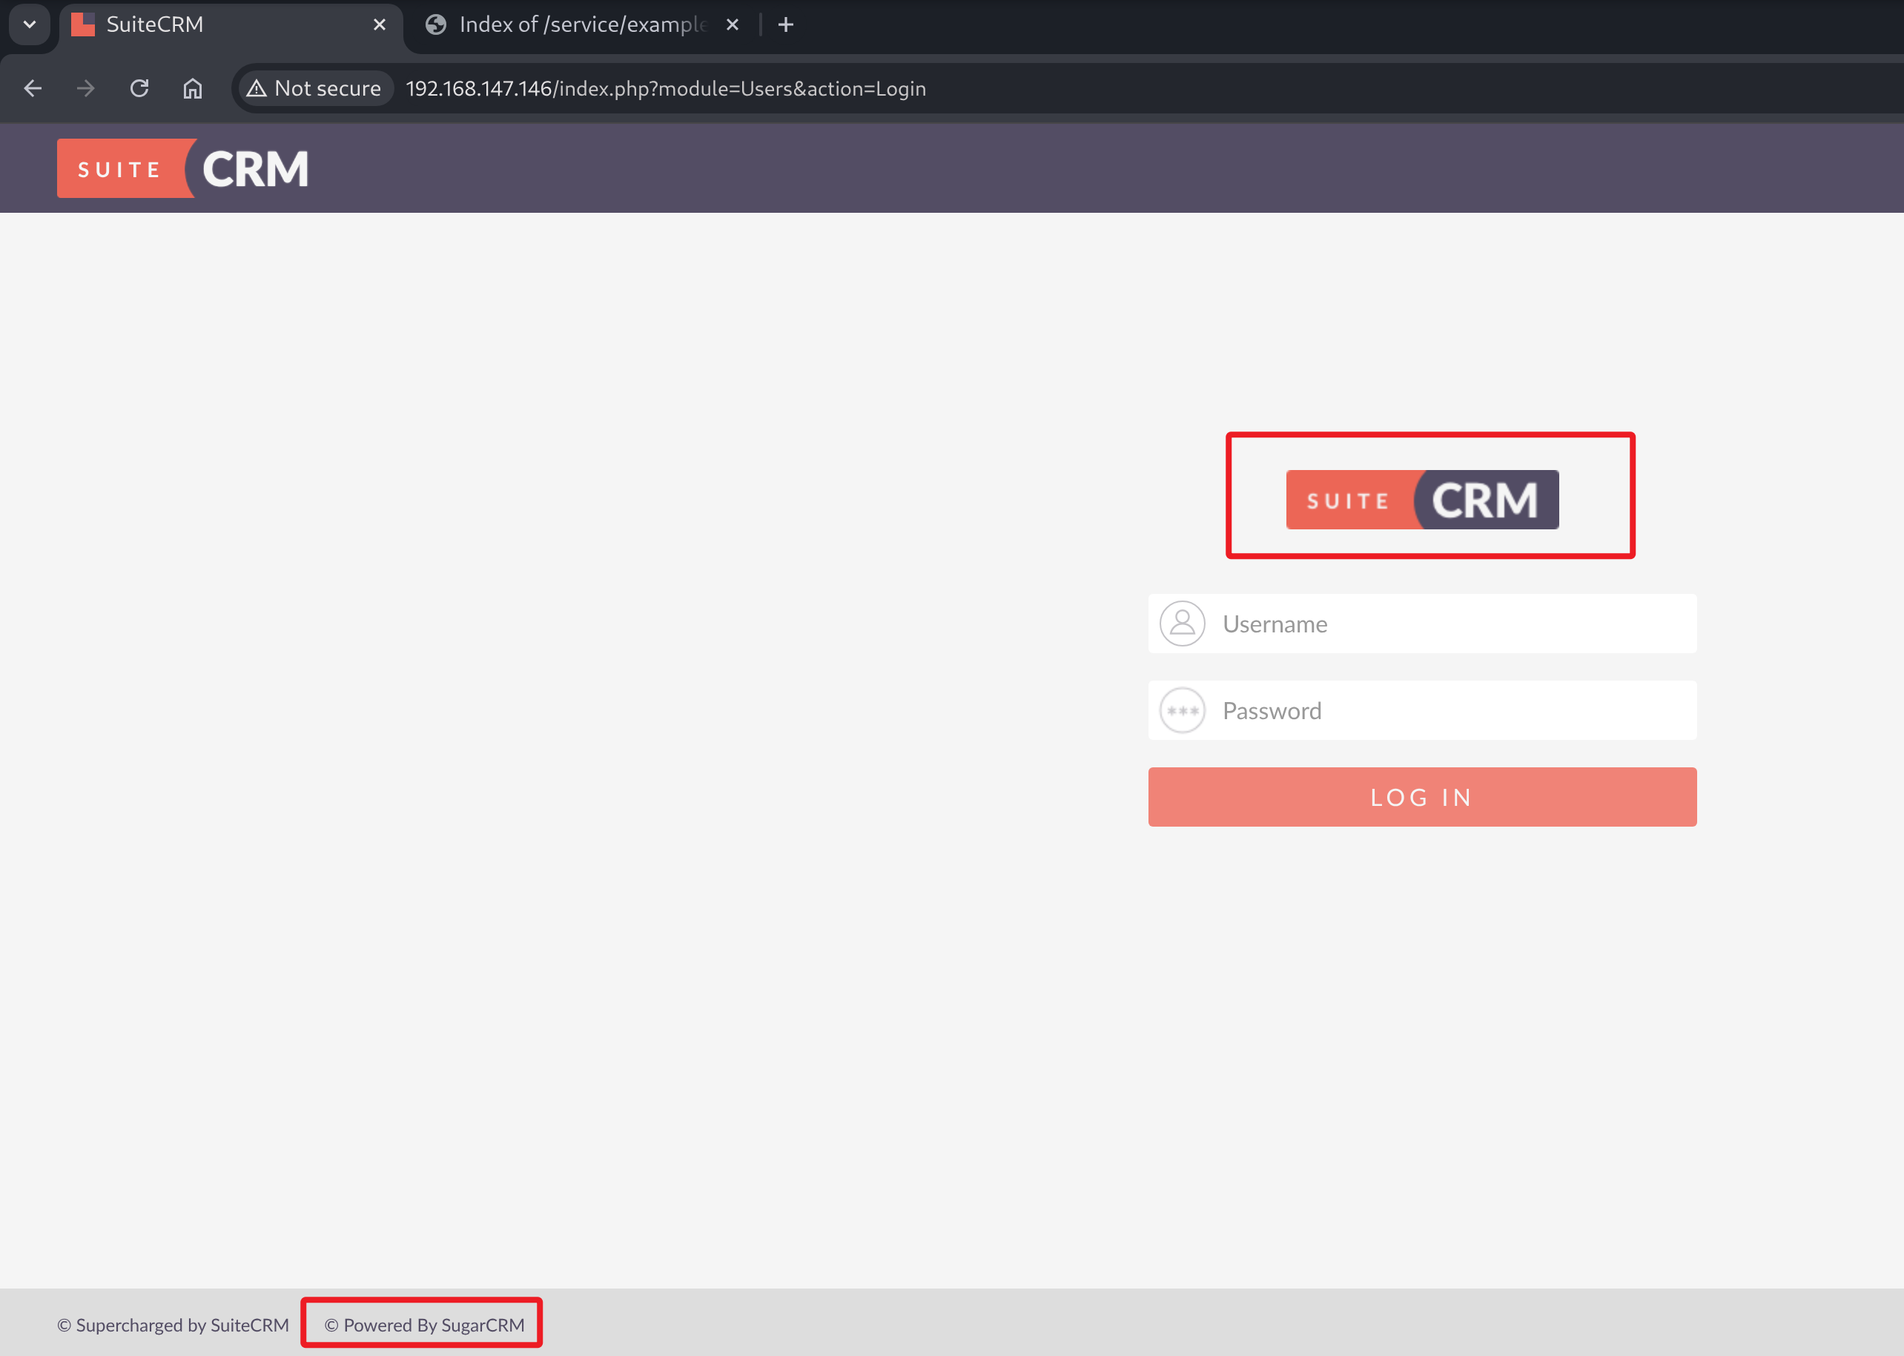The image size is (1904, 1356).
Task: Click the new tab plus icon
Action: (x=785, y=25)
